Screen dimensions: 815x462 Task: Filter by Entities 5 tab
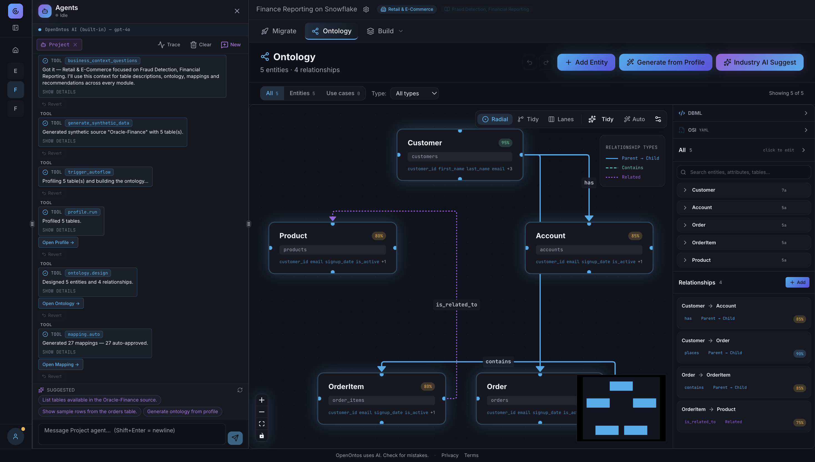coord(302,93)
